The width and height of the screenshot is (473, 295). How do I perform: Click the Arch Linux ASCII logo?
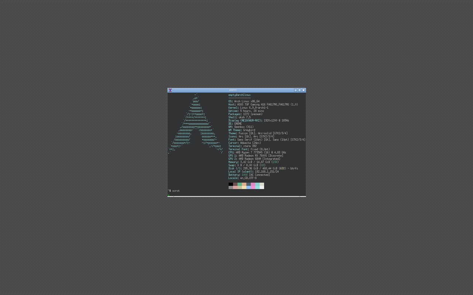[x=195, y=124]
